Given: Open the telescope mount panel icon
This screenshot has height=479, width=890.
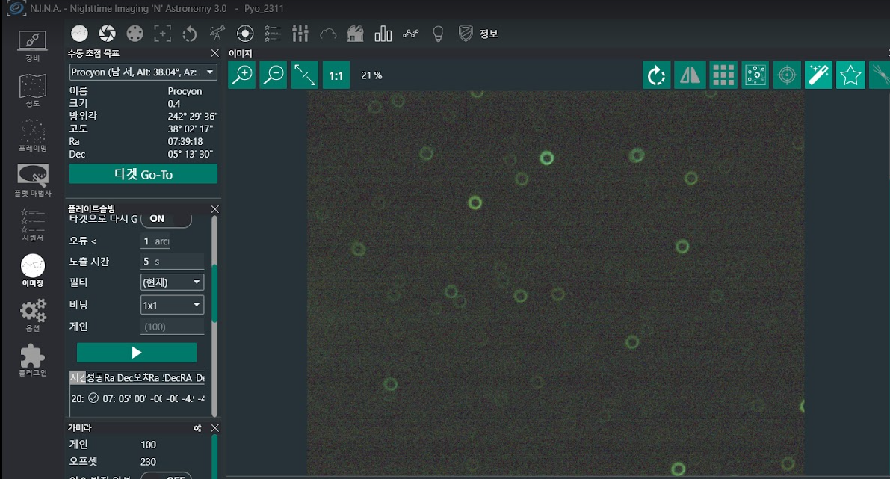Looking at the screenshot, I should tap(217, 34).
